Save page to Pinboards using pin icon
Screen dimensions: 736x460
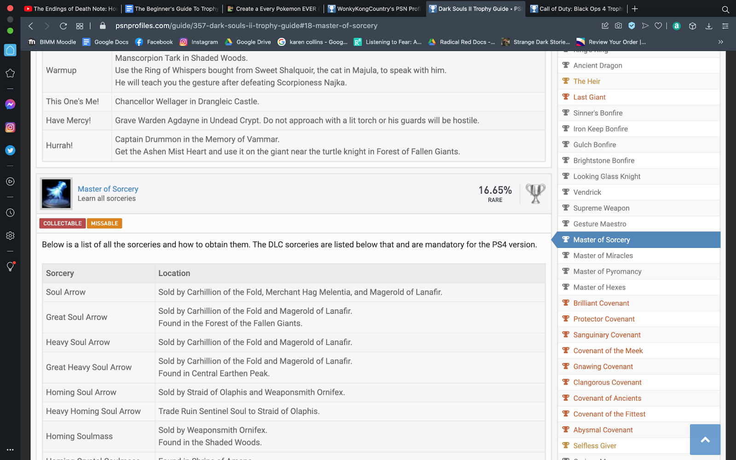[x=605, y=26]
